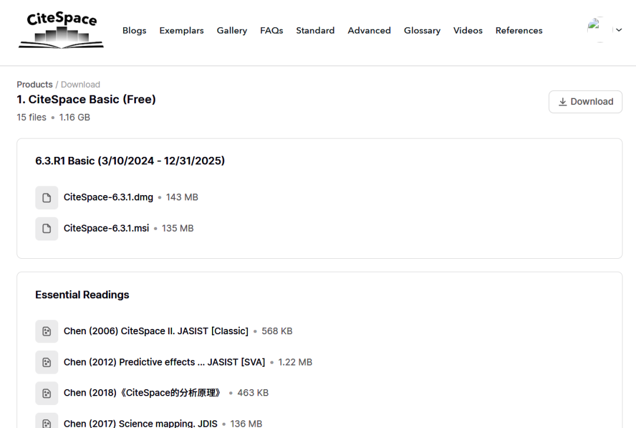636x428 pixels.
Task: Go to the Exemplars page
Action: coord(181,31)
